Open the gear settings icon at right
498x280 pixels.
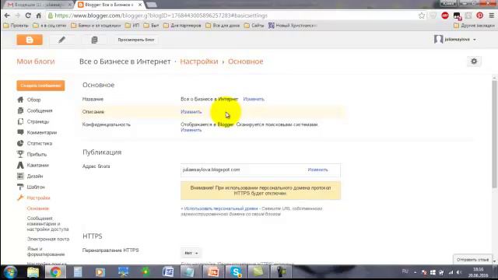coord(474,61)
